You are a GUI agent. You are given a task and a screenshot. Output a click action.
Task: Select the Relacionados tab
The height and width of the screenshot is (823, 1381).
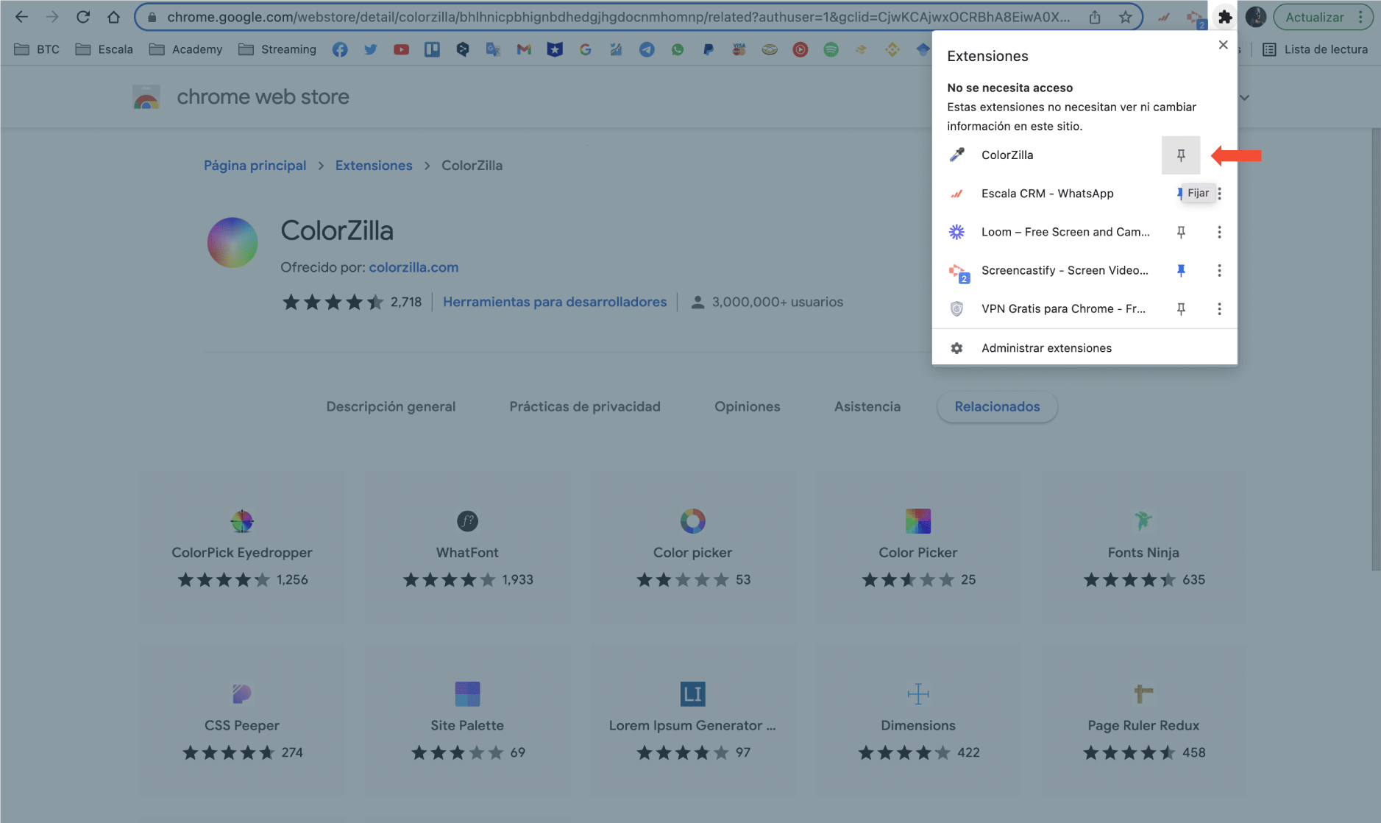click(x=998, y=406)
